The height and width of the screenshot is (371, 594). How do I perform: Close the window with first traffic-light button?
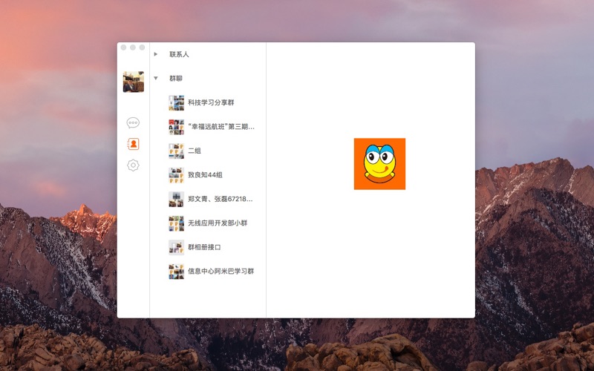click(123, 47)
